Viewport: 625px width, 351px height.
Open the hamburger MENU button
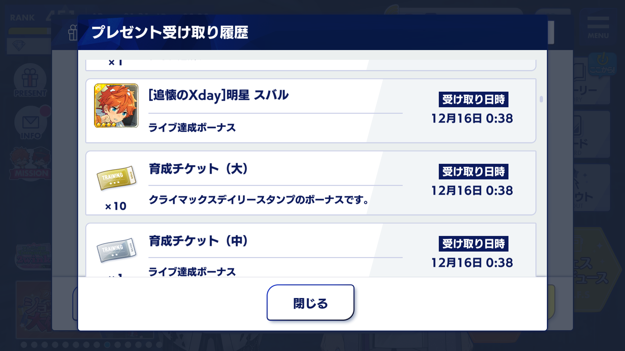tap(598, 27)
